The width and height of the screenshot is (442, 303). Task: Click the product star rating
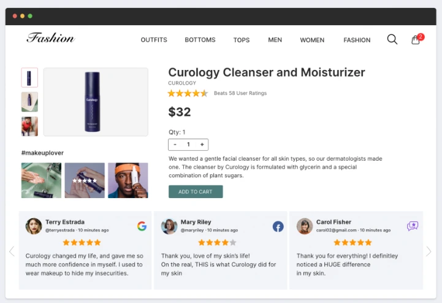[x=188, y=93]
